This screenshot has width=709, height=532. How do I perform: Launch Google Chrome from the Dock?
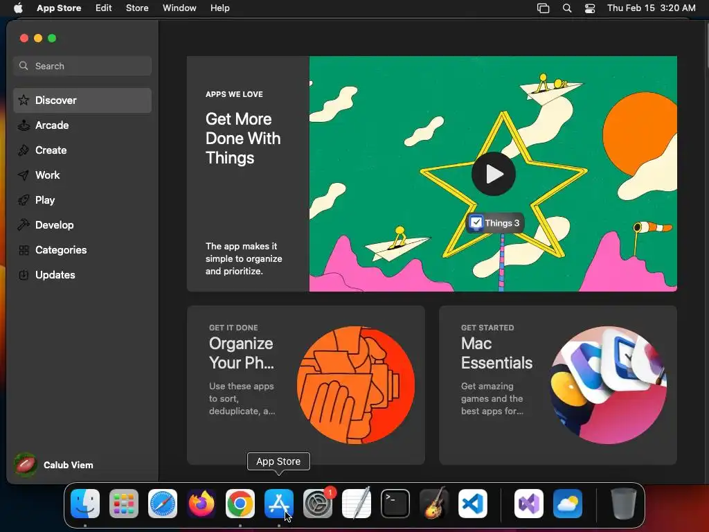(240, 504)
